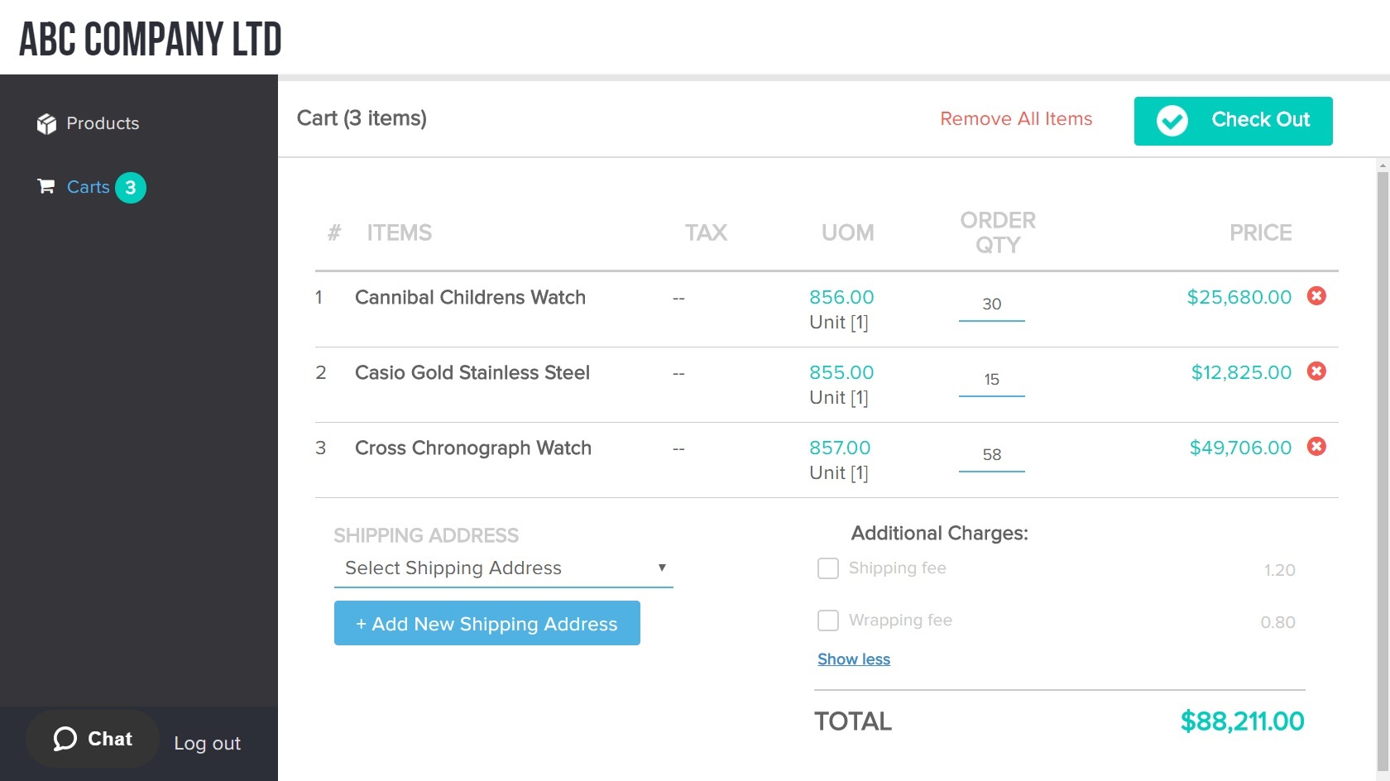This screenshot has height=781, width=1390.
Task: Tick the Wrapping fee checkbox
Action: point(827,620)
